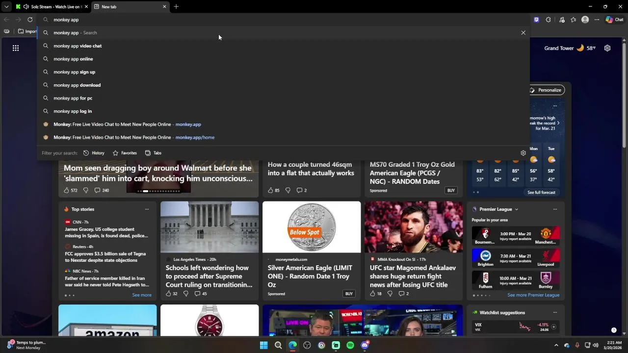Switch to the Solz Stream tab
628x353 pixels.
tap(52, 7)
